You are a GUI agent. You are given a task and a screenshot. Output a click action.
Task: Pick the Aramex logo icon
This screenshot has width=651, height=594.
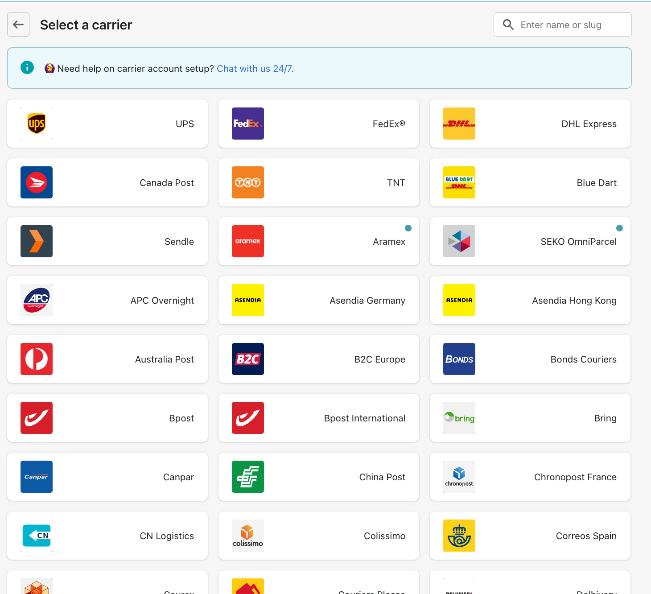(x=248, y=241)
